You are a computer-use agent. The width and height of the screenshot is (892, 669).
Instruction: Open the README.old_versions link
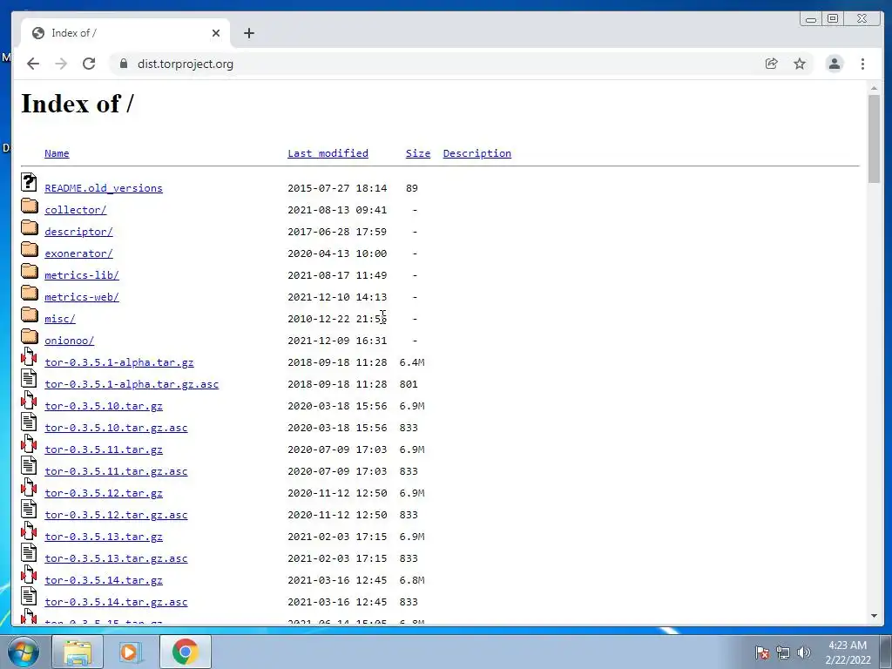click(104, 188)
